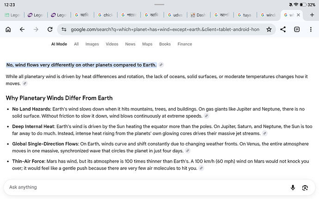Switch to the 'chick' Google tab

pos(105,15)
